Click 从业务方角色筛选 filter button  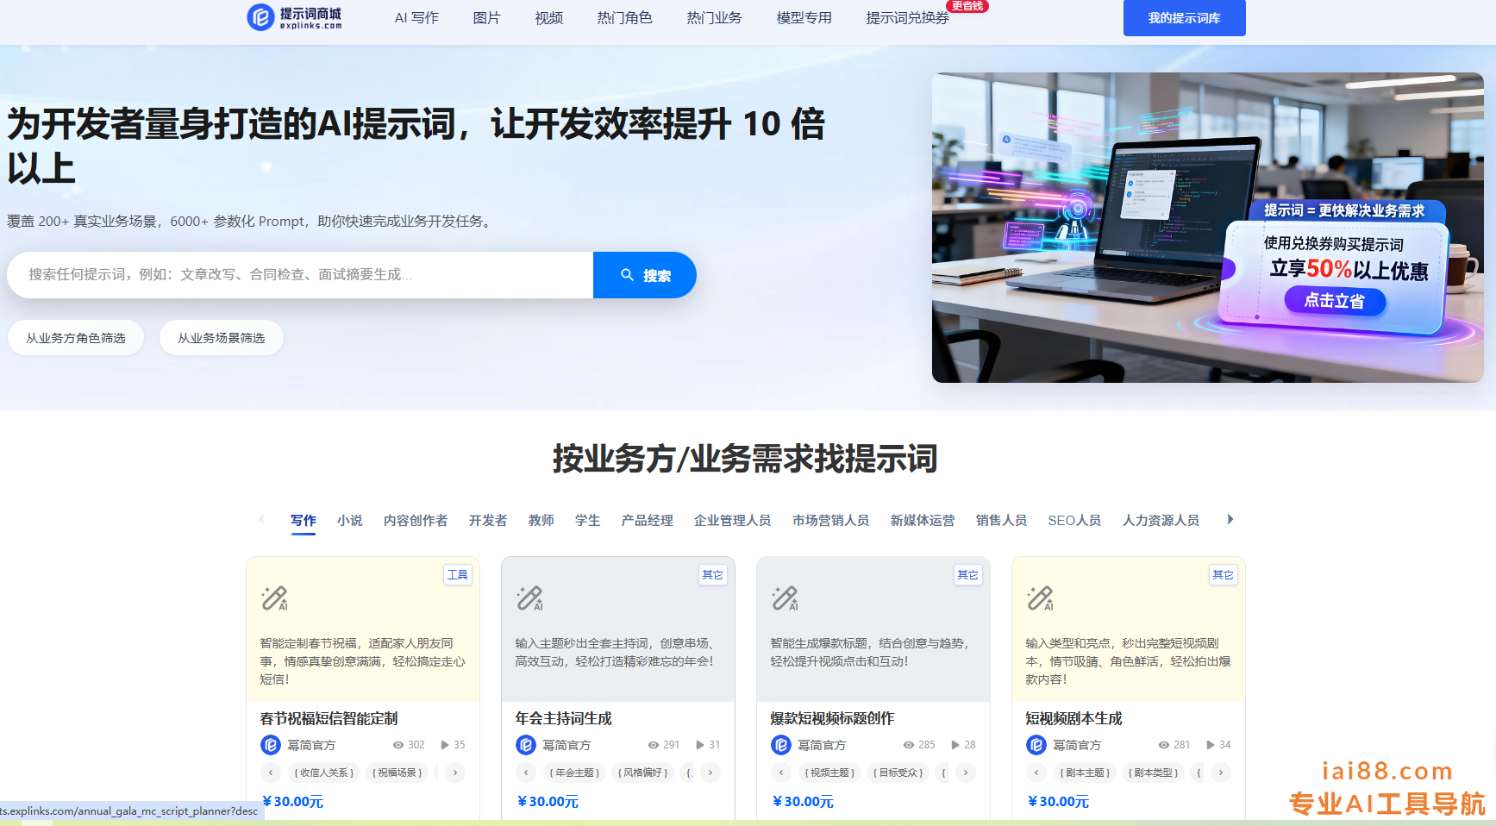tap(76, 338)
